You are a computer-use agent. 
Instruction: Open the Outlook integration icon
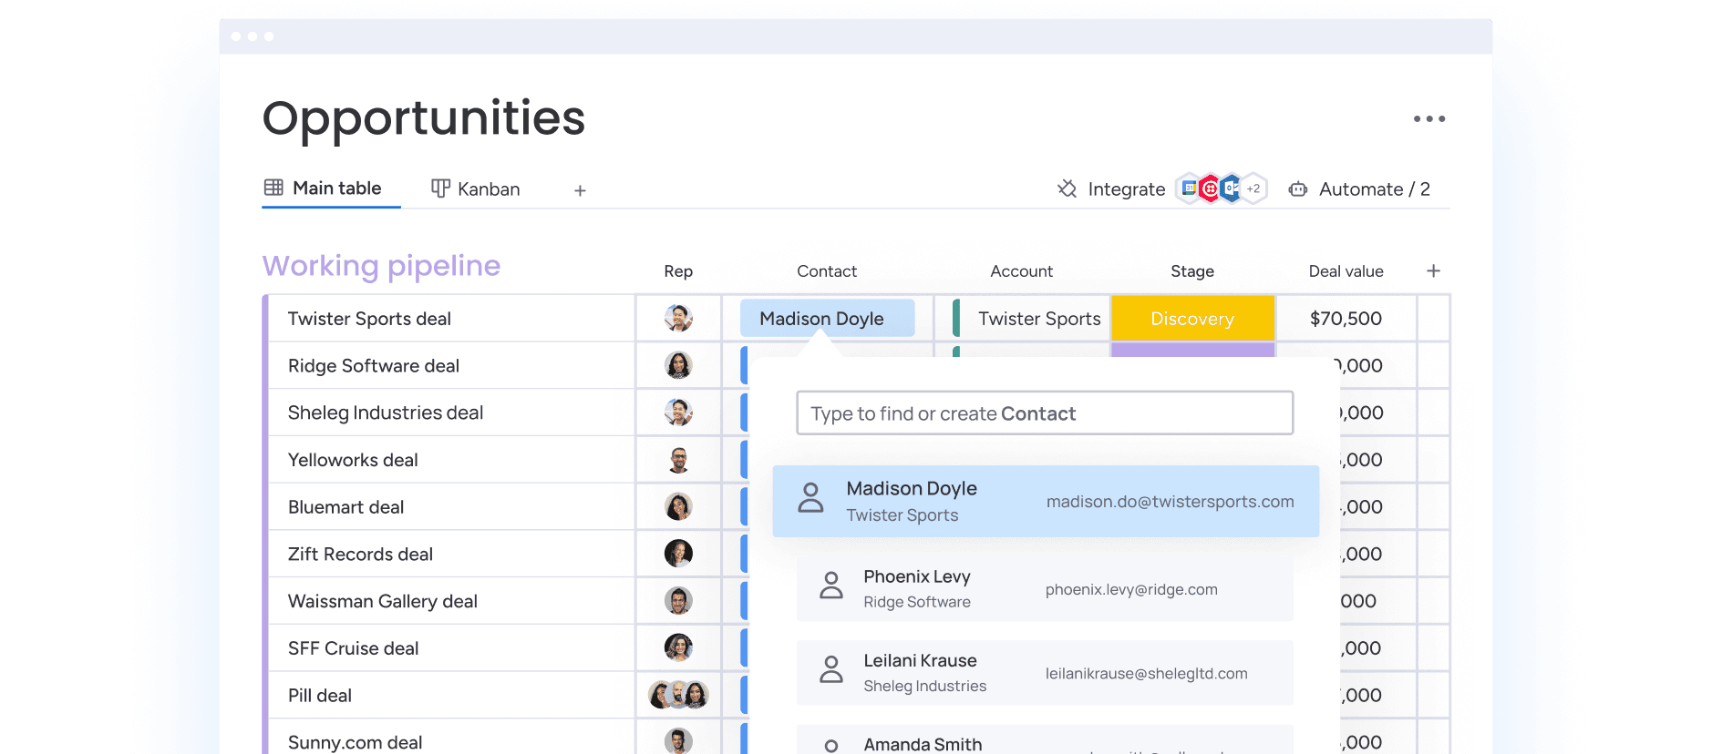1231,188
